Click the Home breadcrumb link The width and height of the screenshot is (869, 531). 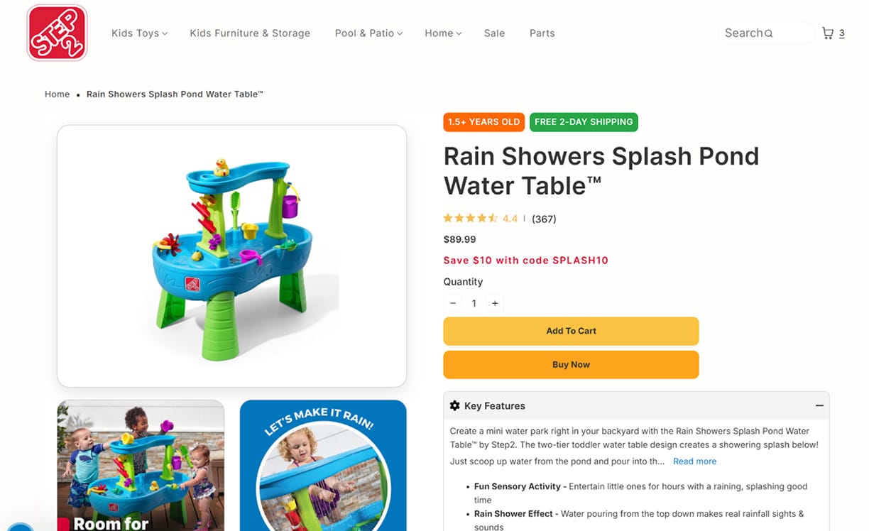click(x=57, y=94)
